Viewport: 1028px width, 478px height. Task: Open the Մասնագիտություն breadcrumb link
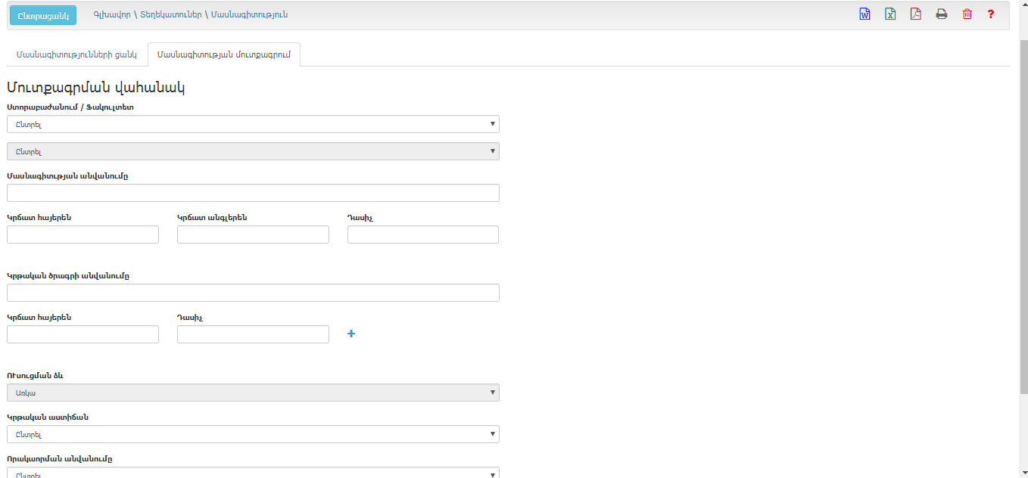pos(249,14)
